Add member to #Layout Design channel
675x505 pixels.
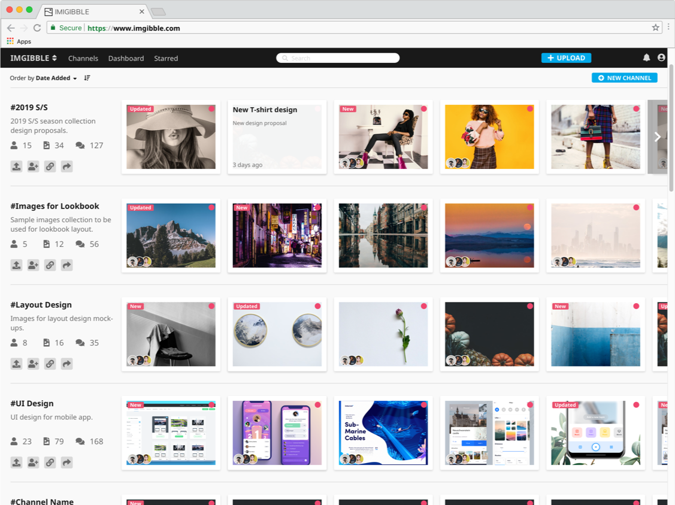[x=33, y=364]
